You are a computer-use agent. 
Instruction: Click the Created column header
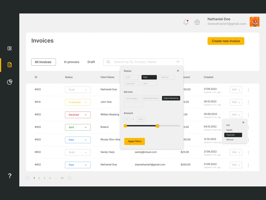click(x=208, y=77)
